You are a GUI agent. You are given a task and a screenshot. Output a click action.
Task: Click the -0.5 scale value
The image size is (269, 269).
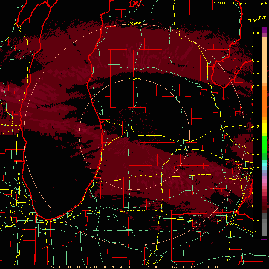pos(254,206)
